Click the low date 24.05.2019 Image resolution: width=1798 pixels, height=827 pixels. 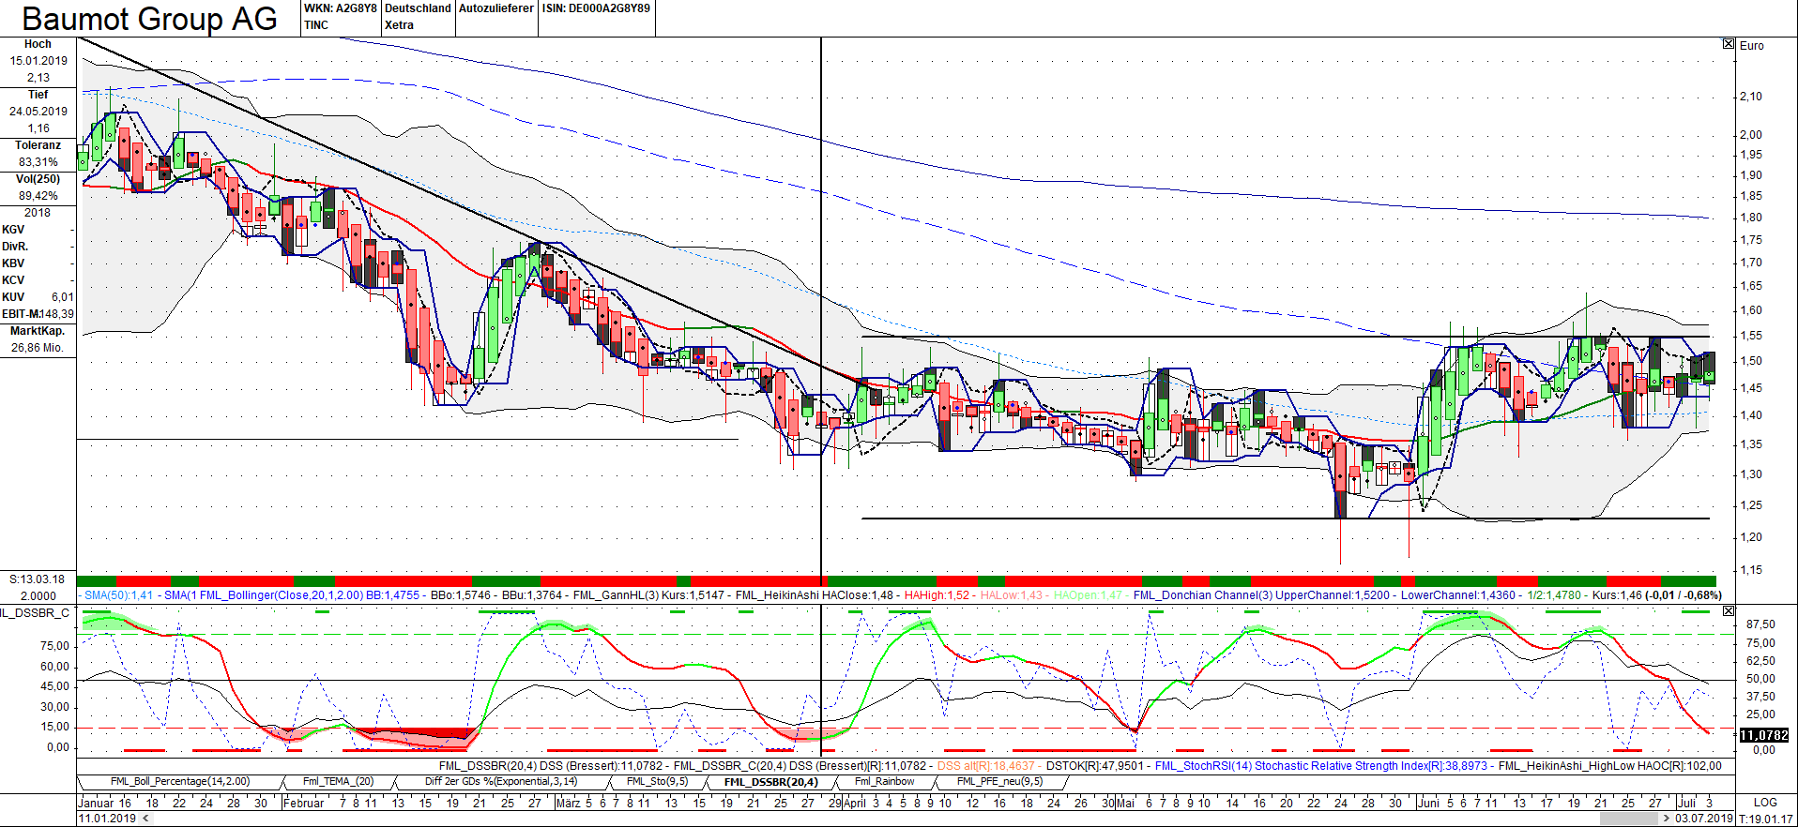pos(38,112)
